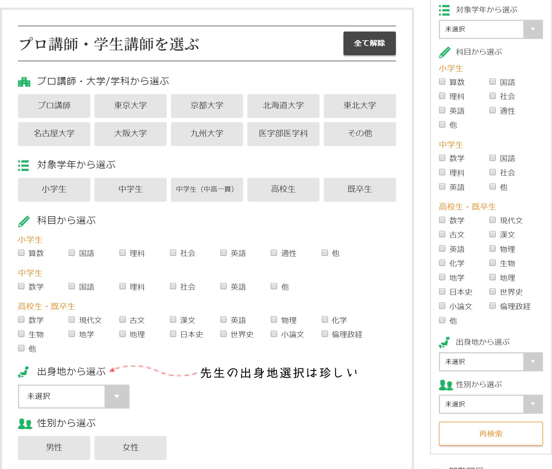The width and height of the screenshot is (552, 469).
Task: Check 化学 in main form
Action: point(325,320)
